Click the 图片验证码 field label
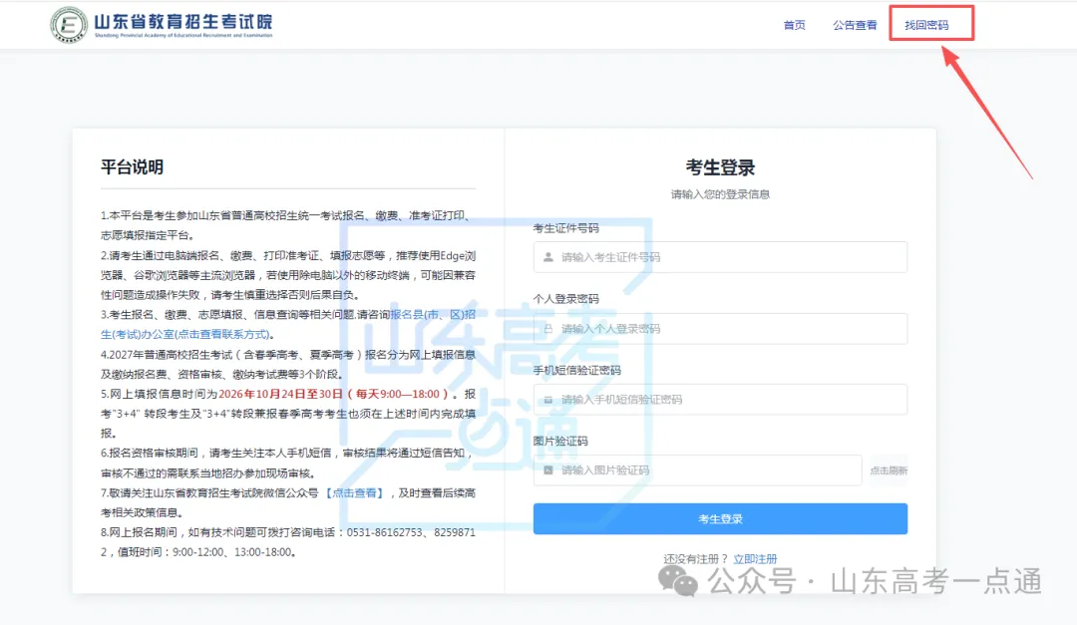Image resolution: width=1077 pixels, height=625 pixels. (560, 441)
